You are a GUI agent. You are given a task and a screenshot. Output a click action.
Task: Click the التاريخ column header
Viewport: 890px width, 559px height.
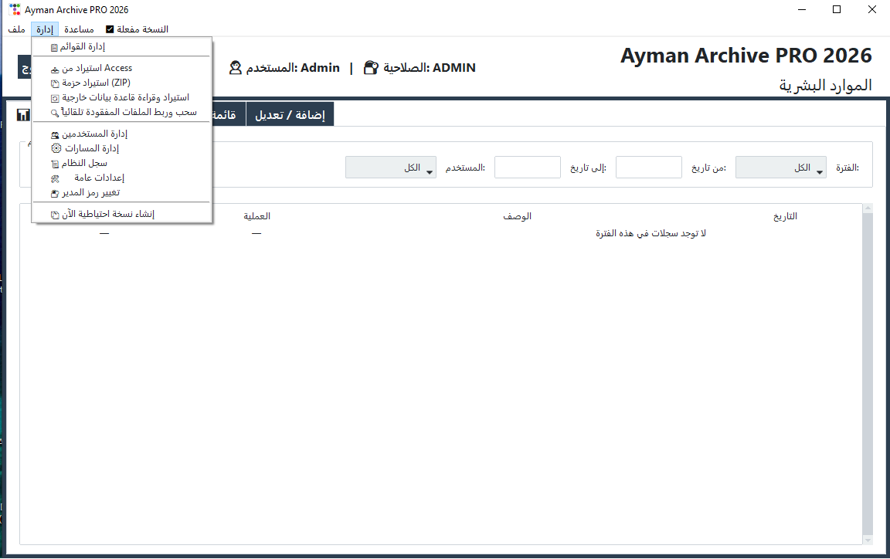[x=785, y=216]
